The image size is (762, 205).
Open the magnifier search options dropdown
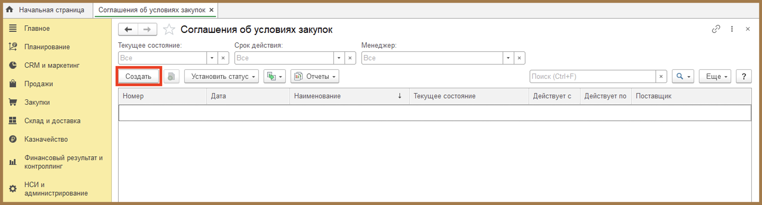click(683, 77)
